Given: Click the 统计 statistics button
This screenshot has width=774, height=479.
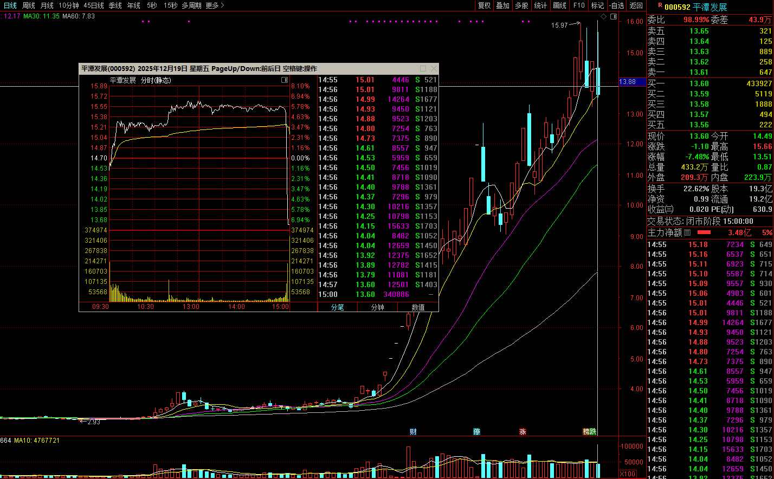Looking at the screenshot, I should 540,5.
